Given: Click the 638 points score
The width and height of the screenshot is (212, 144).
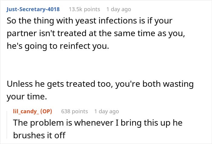Looking at the screenshot, I should coord(75,111).
